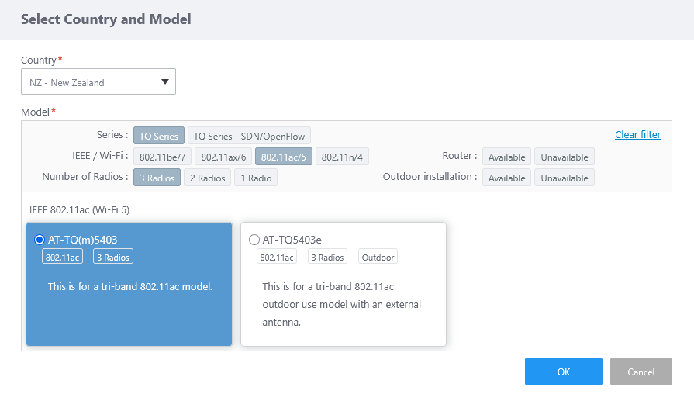Click the Select Country and Model title

tap(106, 19)
